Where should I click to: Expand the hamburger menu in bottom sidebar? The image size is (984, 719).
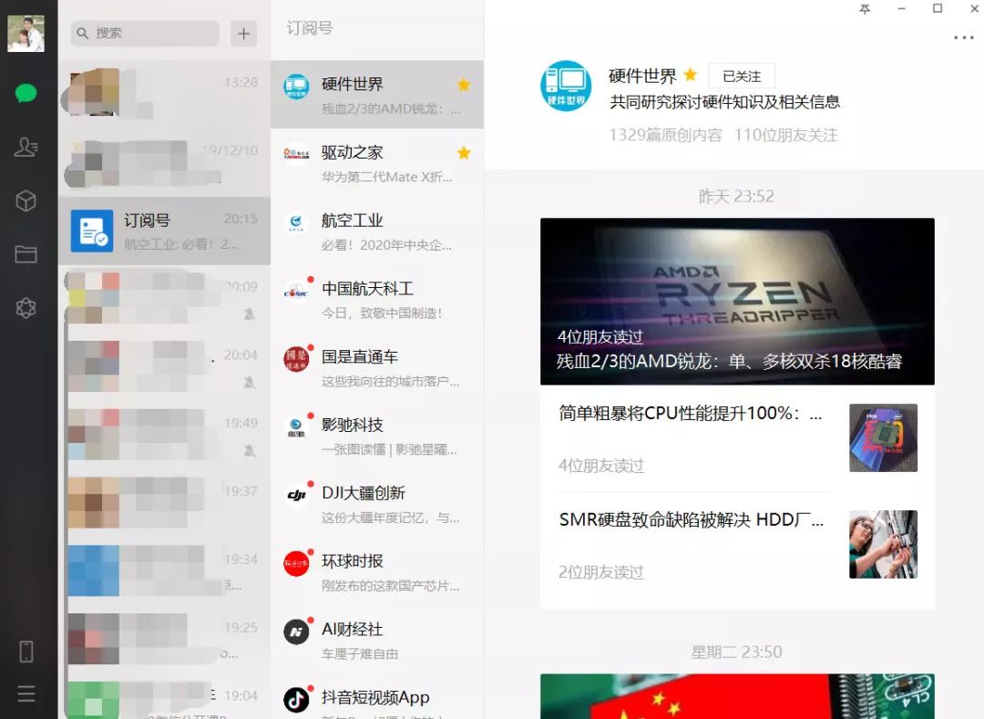click(x=25, y=694)
